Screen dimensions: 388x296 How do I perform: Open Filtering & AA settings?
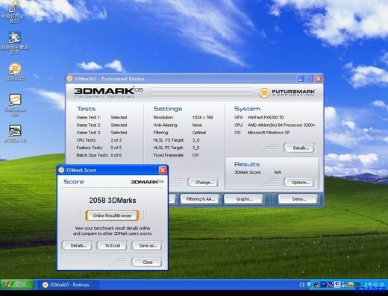pyautogui.click(x=200, y=199)
